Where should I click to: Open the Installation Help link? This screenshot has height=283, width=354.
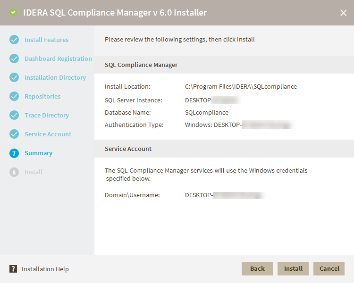[45, 269]
